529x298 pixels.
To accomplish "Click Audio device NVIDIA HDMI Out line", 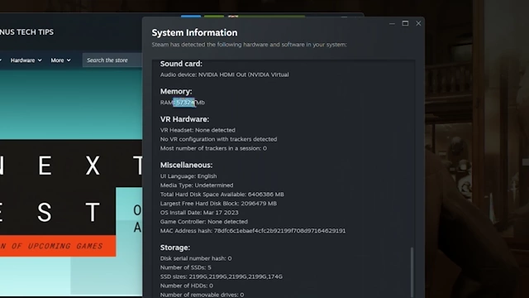I will 224,74.
